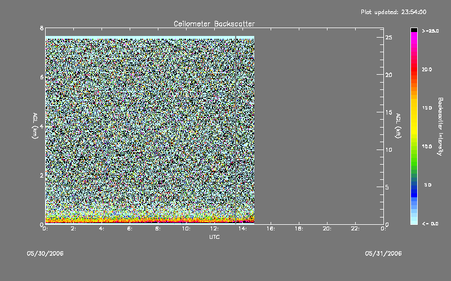Click the red colorbar section near 20.0
Viewport: 451px width, 281px height.
pyautogui.click(x=414, y=69)
